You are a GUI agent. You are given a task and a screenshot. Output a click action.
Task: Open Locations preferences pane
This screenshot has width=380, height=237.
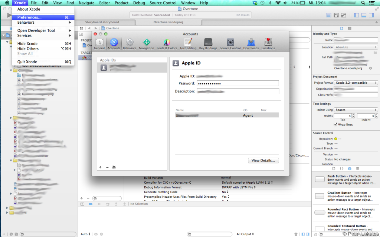(x=268, y=44)
